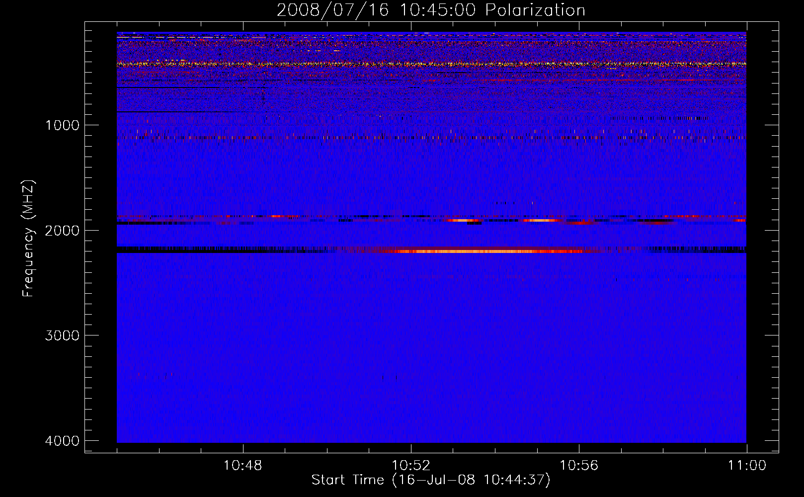Click the black dotted segment at upper right near 1000 MHz

pos(661,118)
